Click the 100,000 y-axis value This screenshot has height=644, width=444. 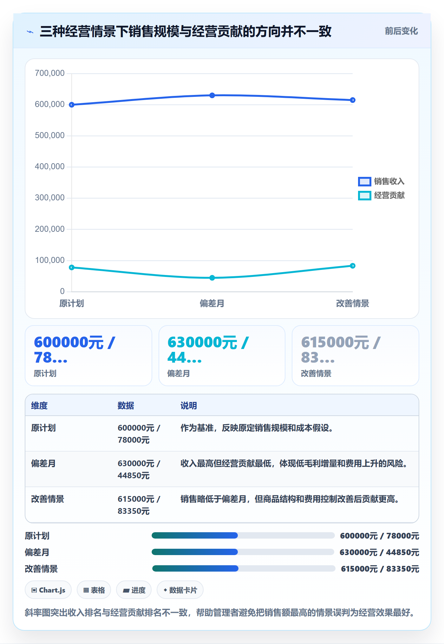(50, 260)
